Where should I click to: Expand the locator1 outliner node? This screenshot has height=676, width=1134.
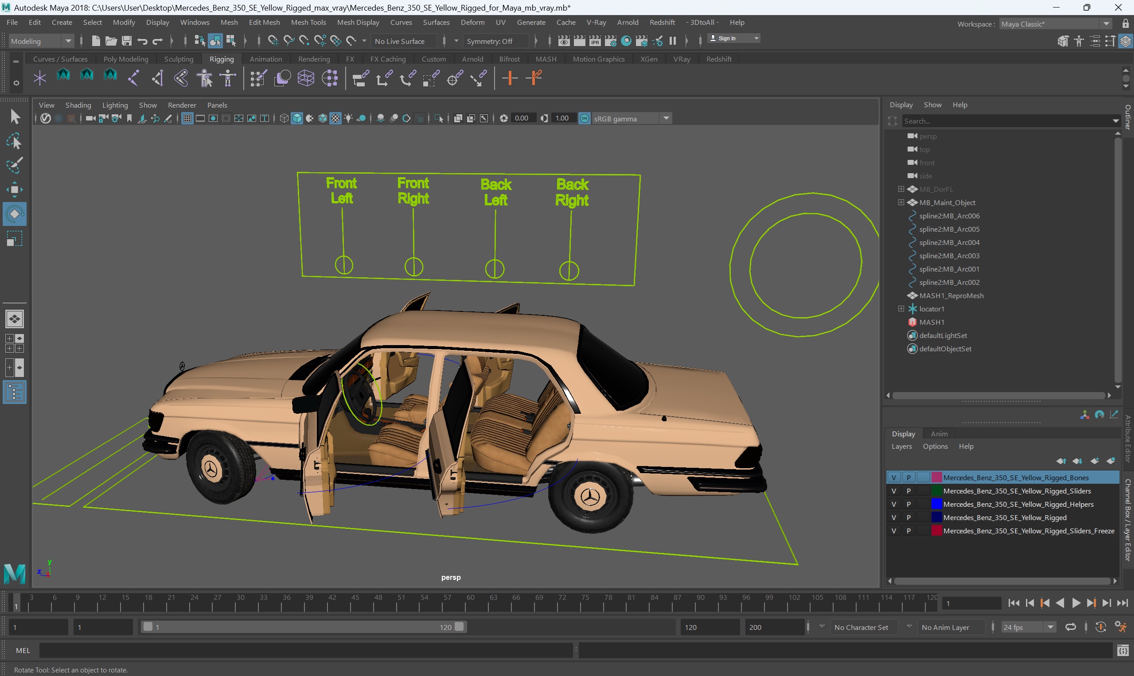click(901, 308)
